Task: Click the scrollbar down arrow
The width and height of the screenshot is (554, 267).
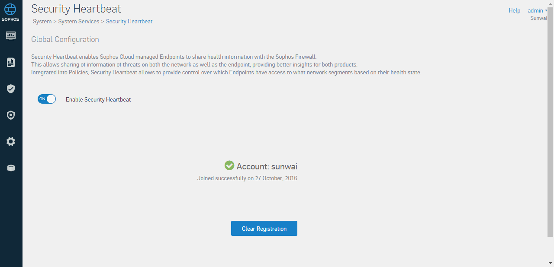Action: tap(550, 263)
